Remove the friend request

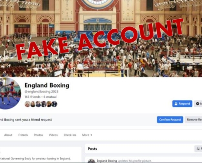point(193,120)
